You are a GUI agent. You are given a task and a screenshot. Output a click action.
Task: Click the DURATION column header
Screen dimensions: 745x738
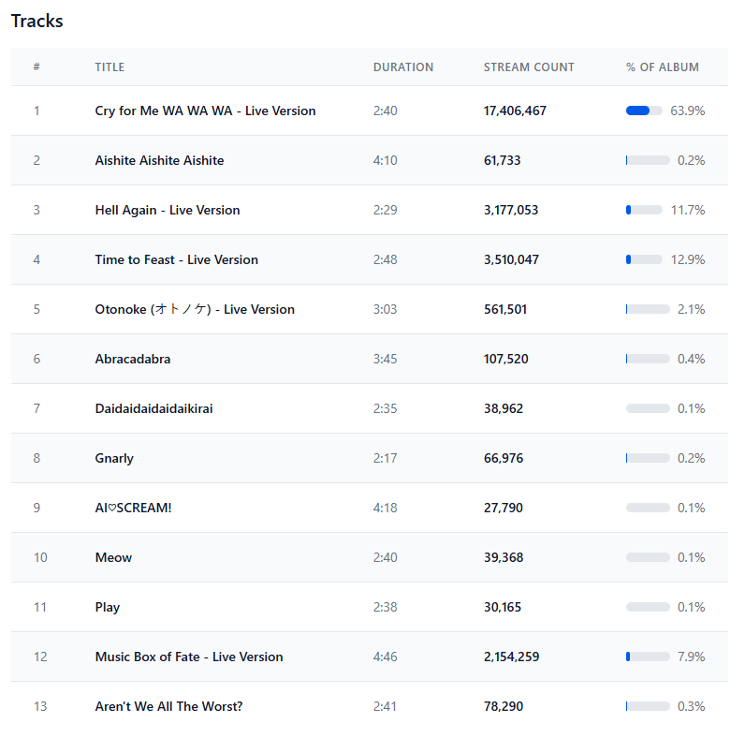402,67
